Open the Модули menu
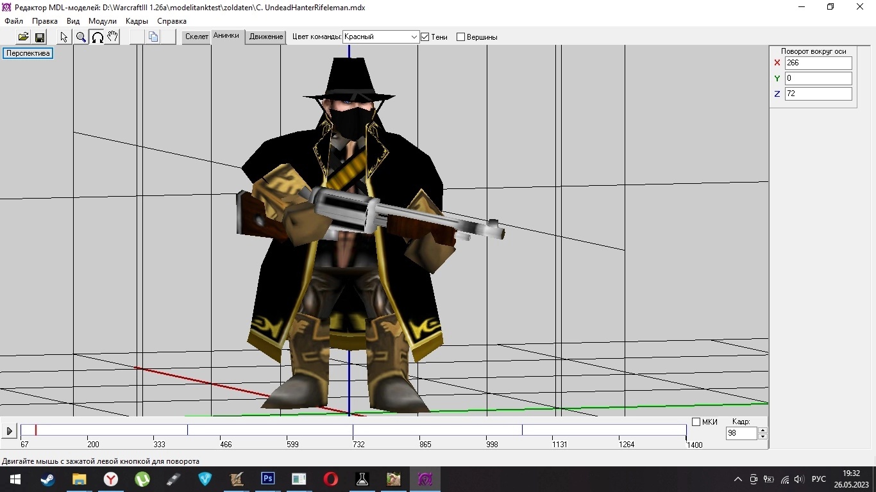This screenshot has height=492, width=876. coord(103,21)
